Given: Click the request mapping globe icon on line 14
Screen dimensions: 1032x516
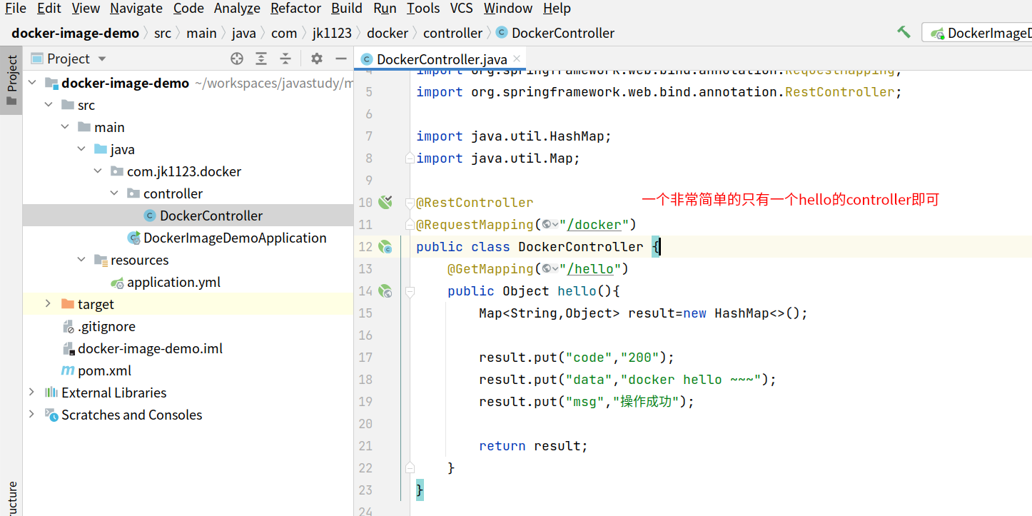Looking at the screenshot, I should [x=385, y=290].
